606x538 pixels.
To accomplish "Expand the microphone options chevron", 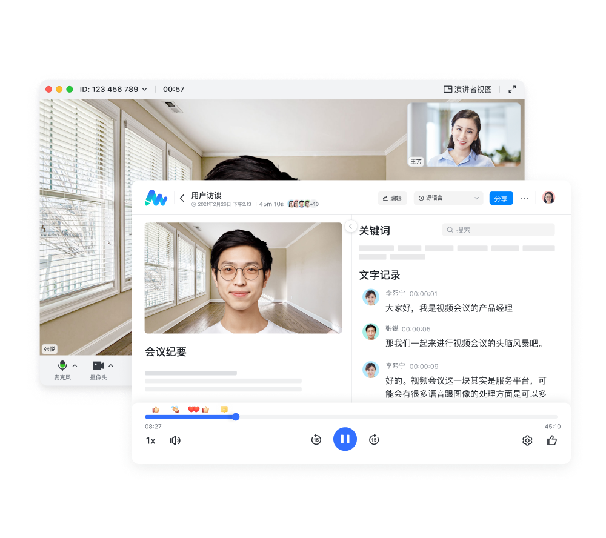I will [x=75, y=365].
